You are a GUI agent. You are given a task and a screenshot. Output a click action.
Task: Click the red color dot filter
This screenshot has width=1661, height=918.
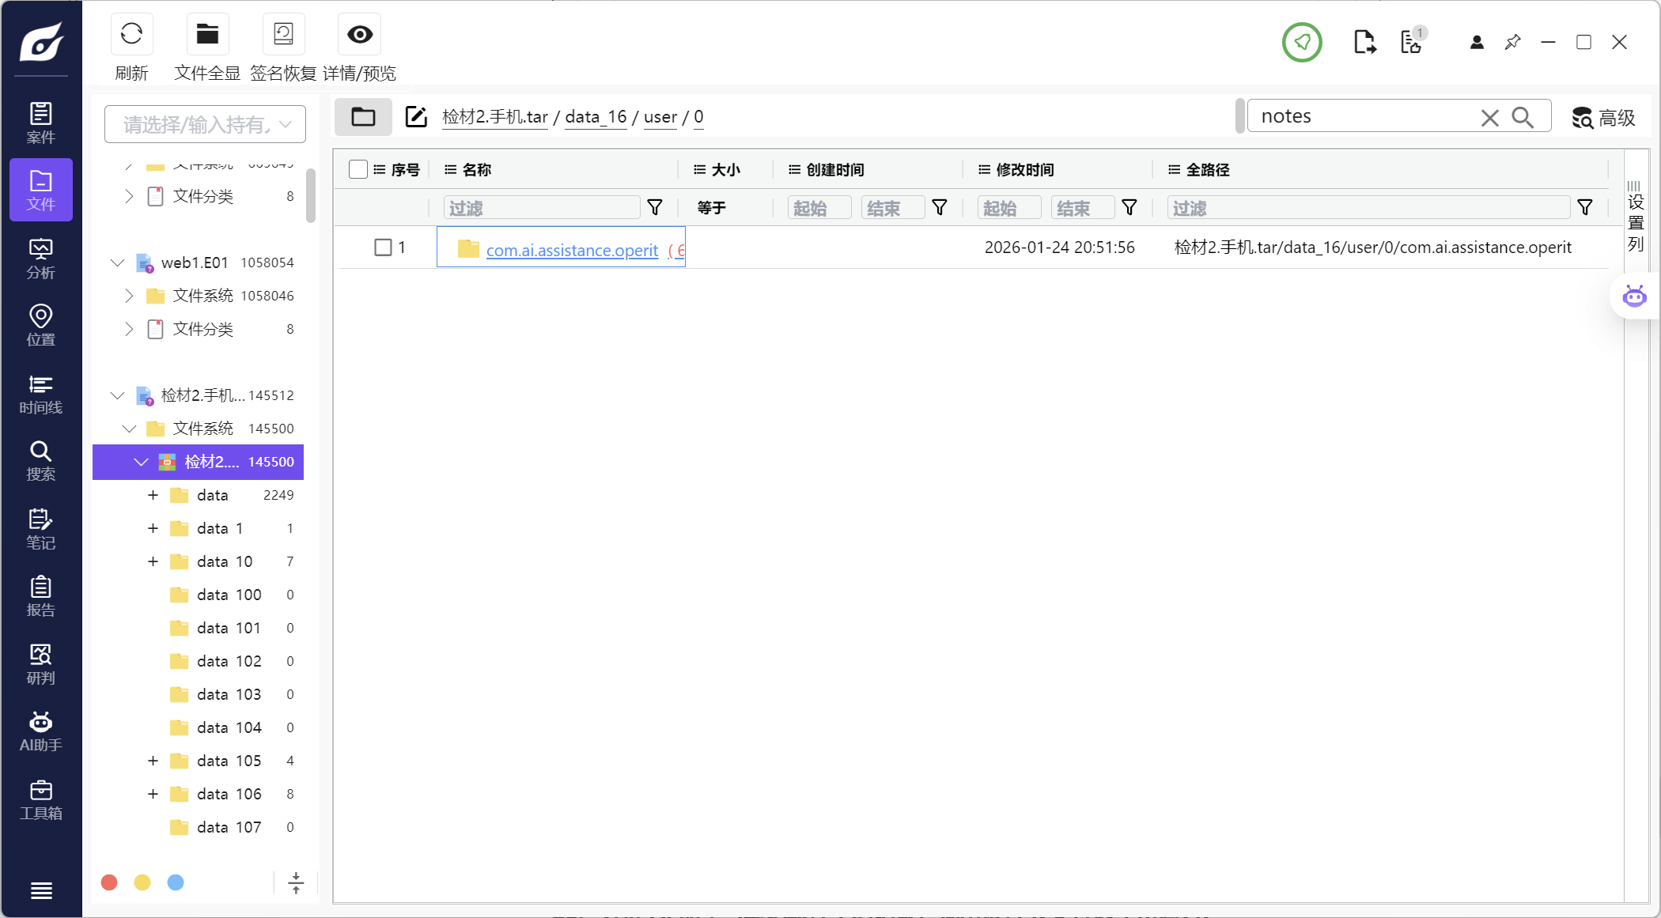(x=109, y=882)
